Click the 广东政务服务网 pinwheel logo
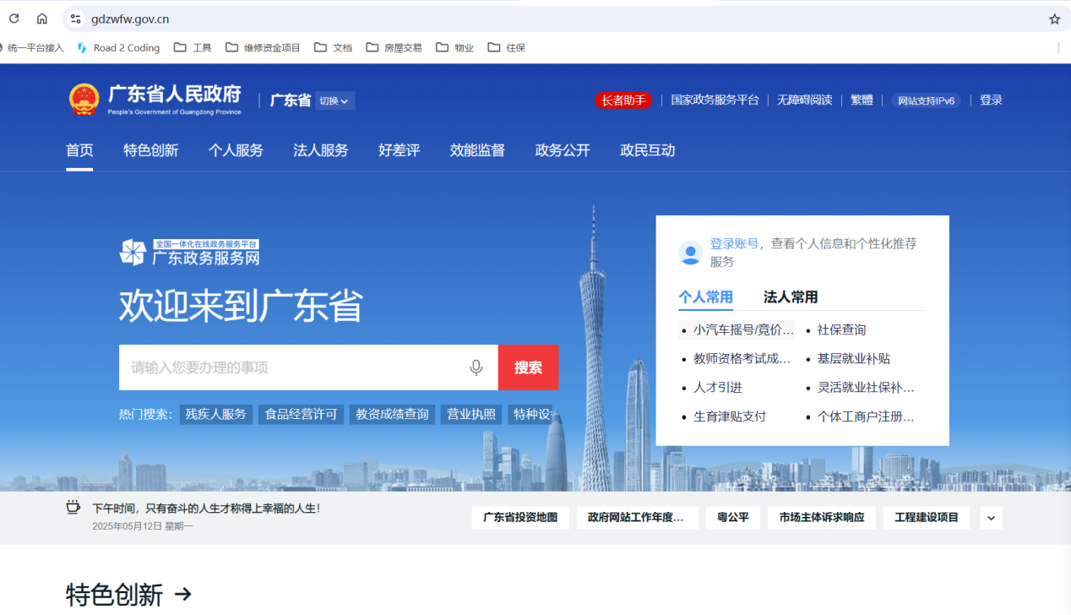Screen dimensions: 1071x615 [x=133, y=253]
